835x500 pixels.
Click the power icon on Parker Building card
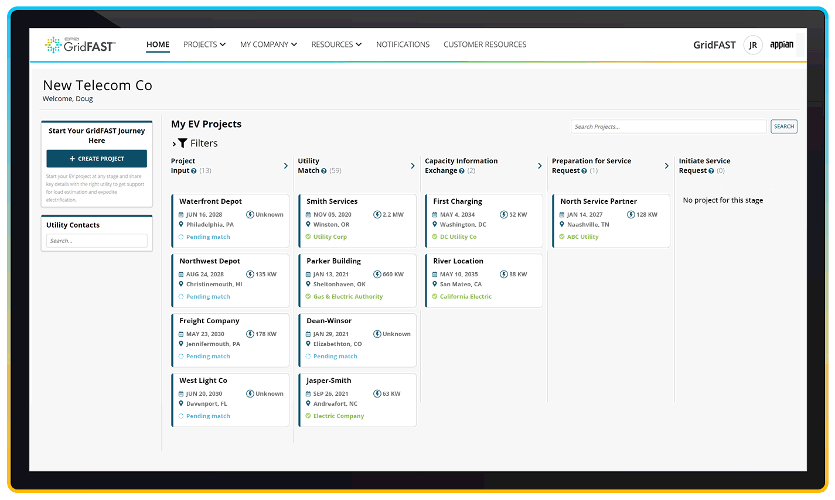(x=377, y=275)
